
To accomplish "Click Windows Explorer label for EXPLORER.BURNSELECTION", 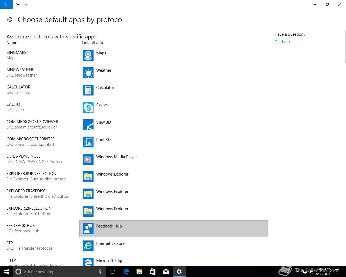I will pyautogui.click(x=112, y=174).
